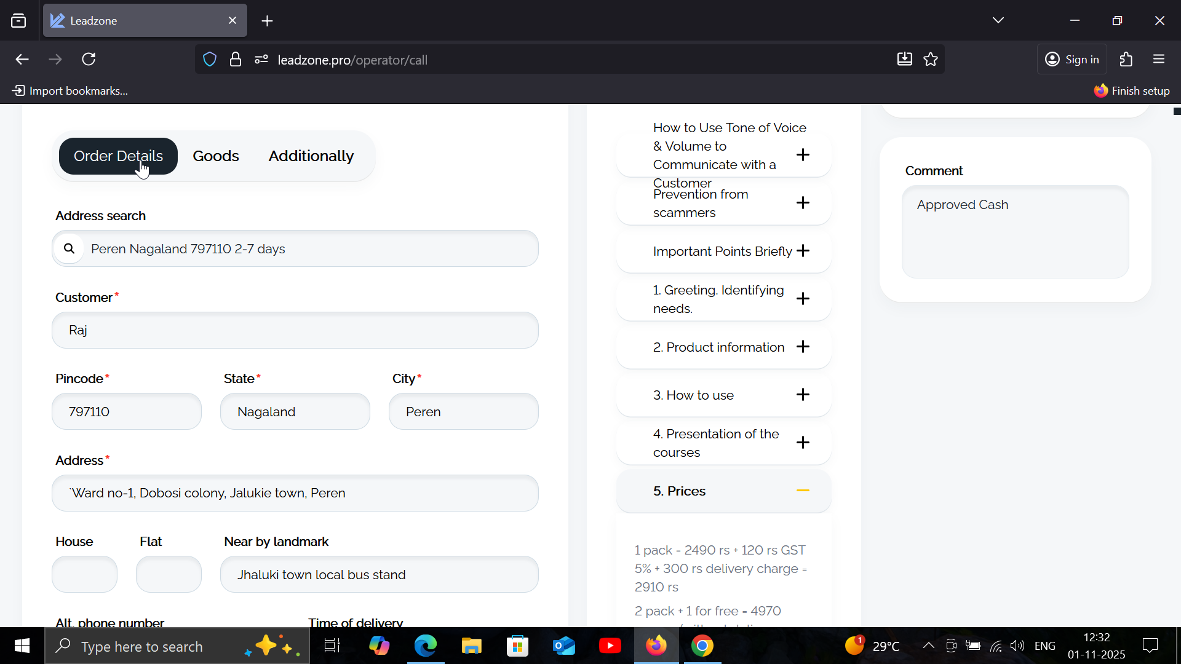The width and height of the screenshot is (1181, 664).
Task: Switch to the Additionally tab
Action: click(311, 156)
